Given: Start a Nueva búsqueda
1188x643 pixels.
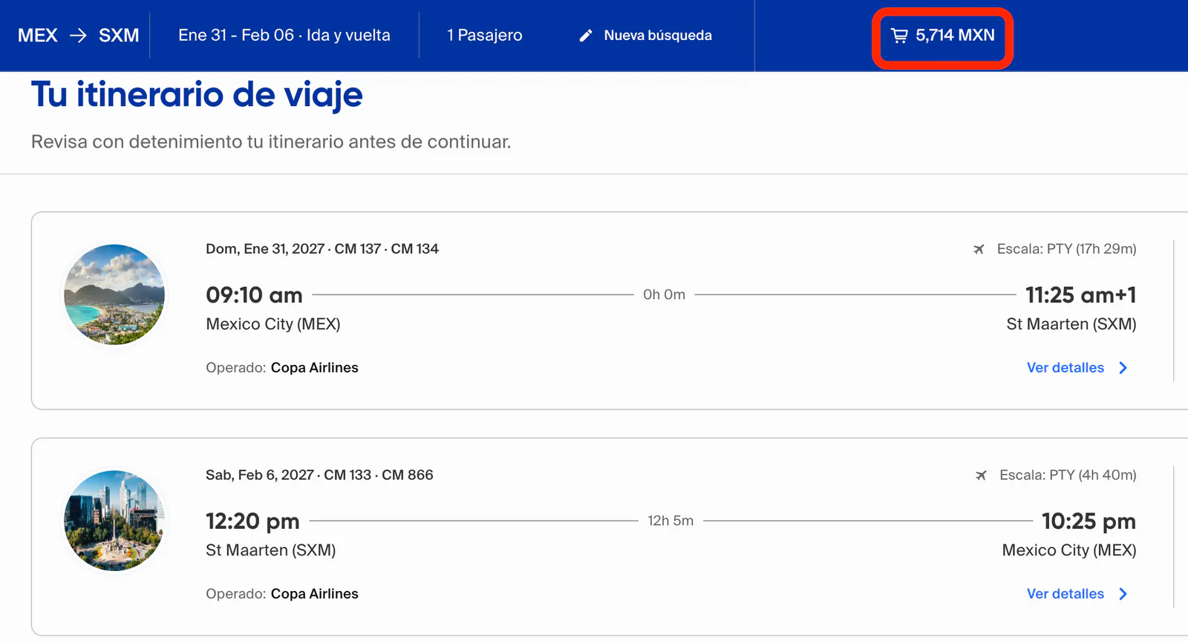Looking at the screenshot, I should pos(658,36).
